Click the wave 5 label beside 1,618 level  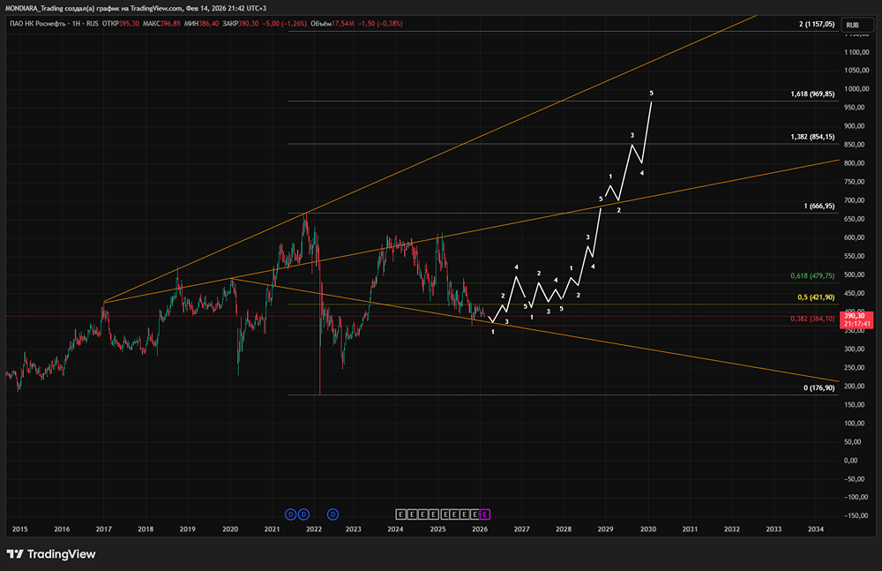pyautogui.click(x=652, y=93)
